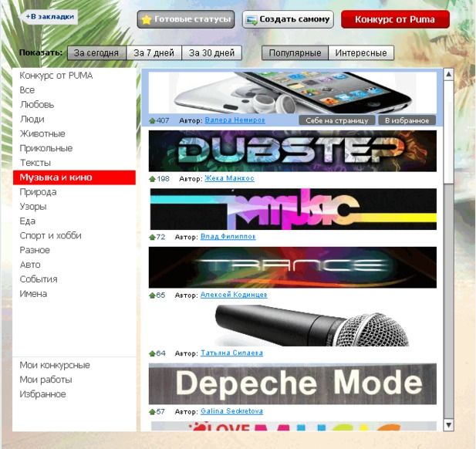Open author Валера Немиров profile
This screenshot has width=476, height=449.
pos(235,120)
